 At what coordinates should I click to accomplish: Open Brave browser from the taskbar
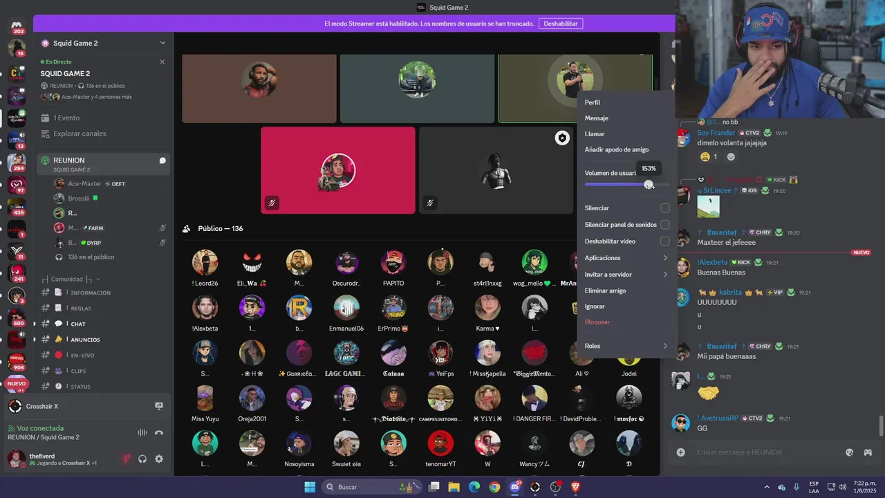coord(576,487)
